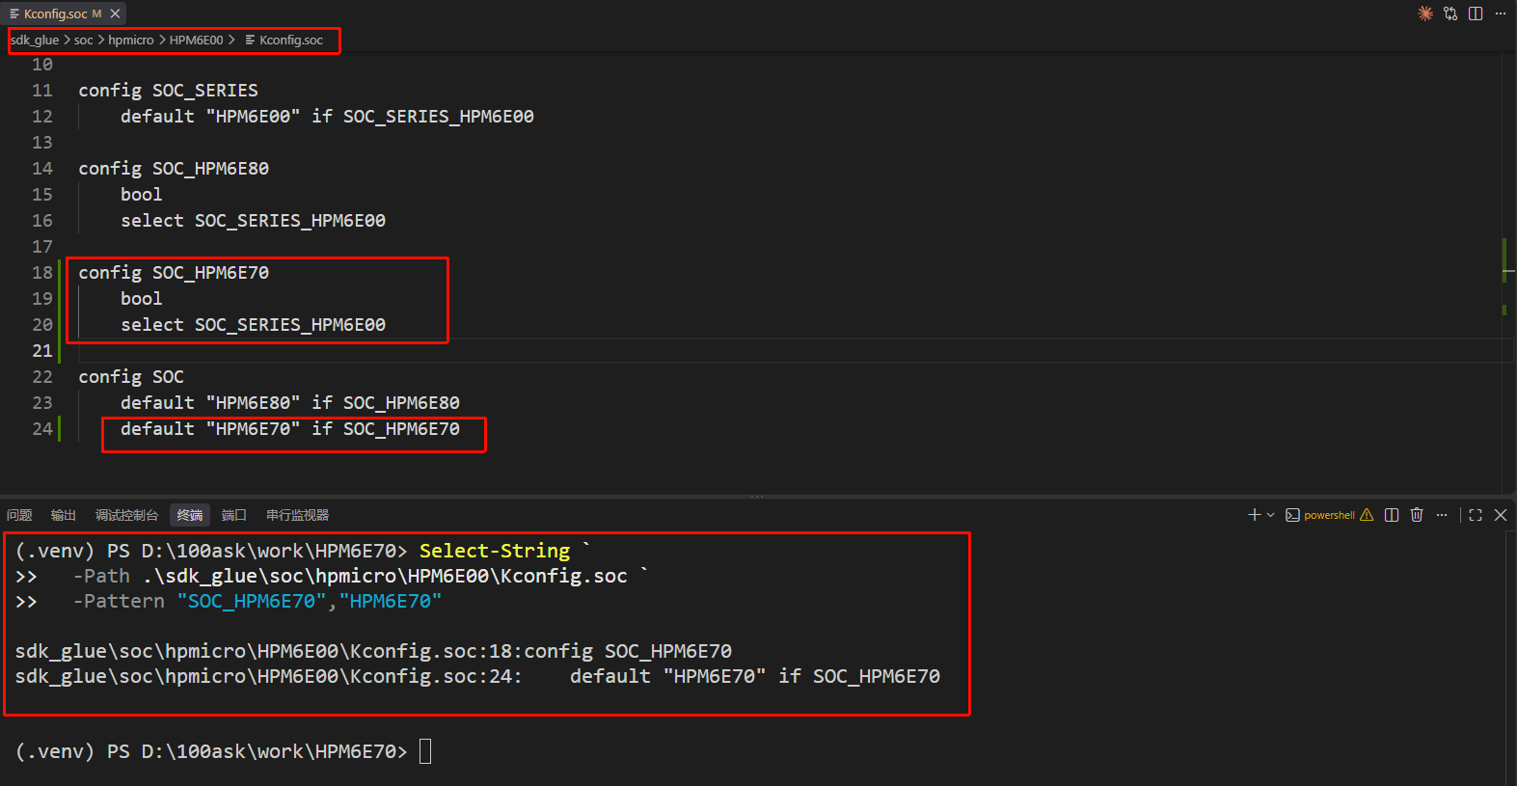Click "config SOC_SERIES" on line 11

(169, 91)
